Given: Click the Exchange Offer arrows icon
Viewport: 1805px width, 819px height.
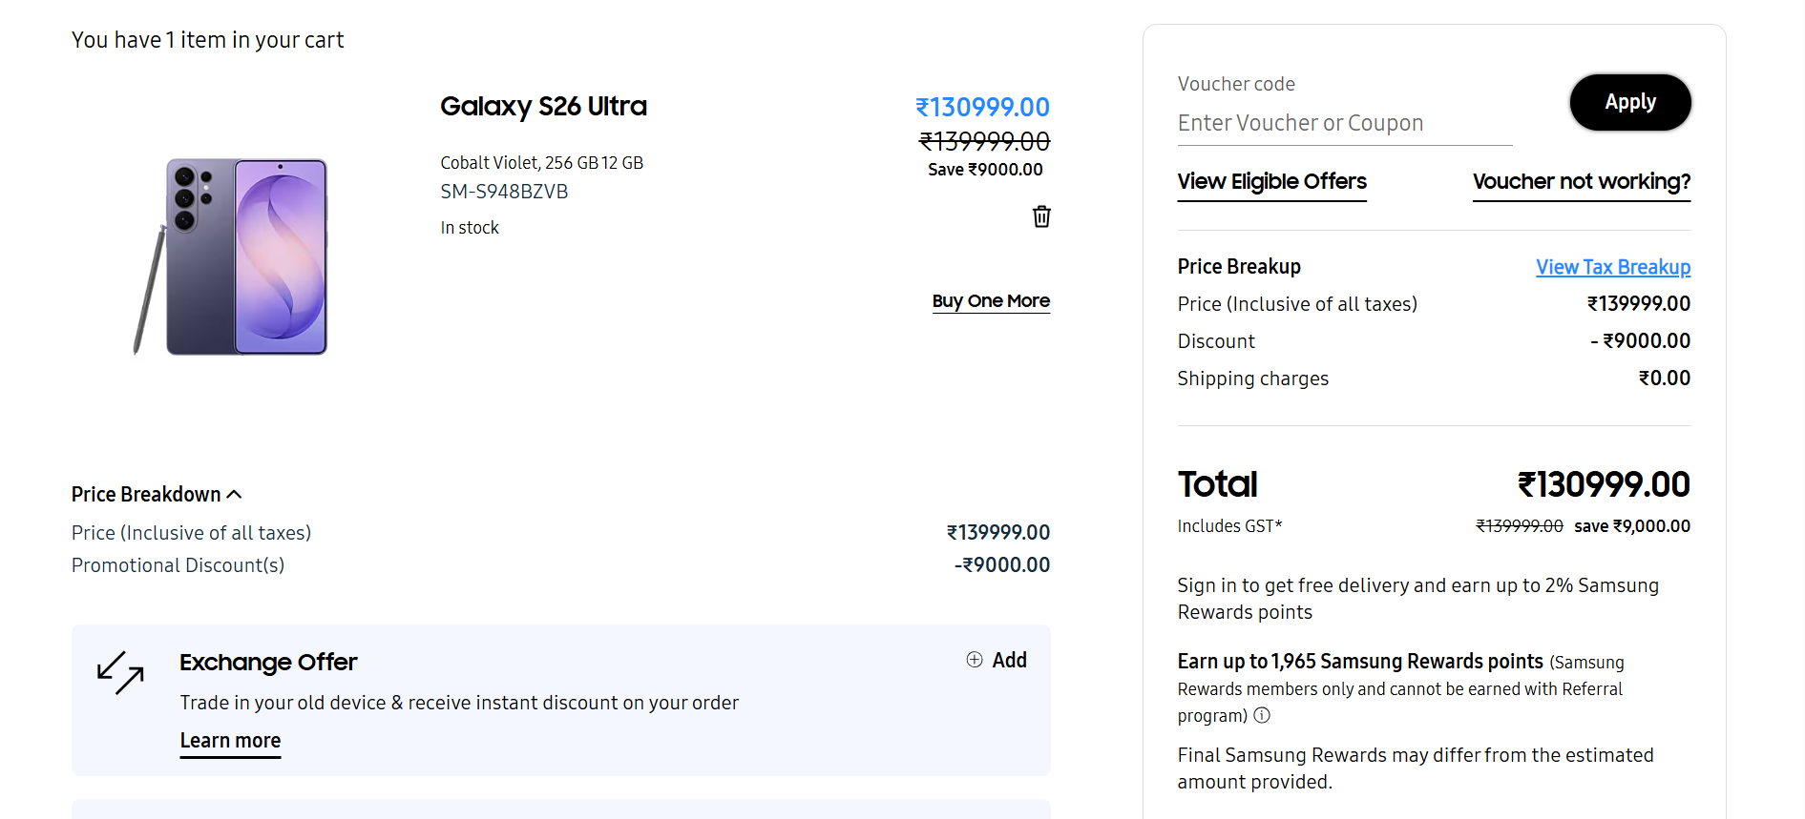Looking at the screenshot, I should point(120,672).
